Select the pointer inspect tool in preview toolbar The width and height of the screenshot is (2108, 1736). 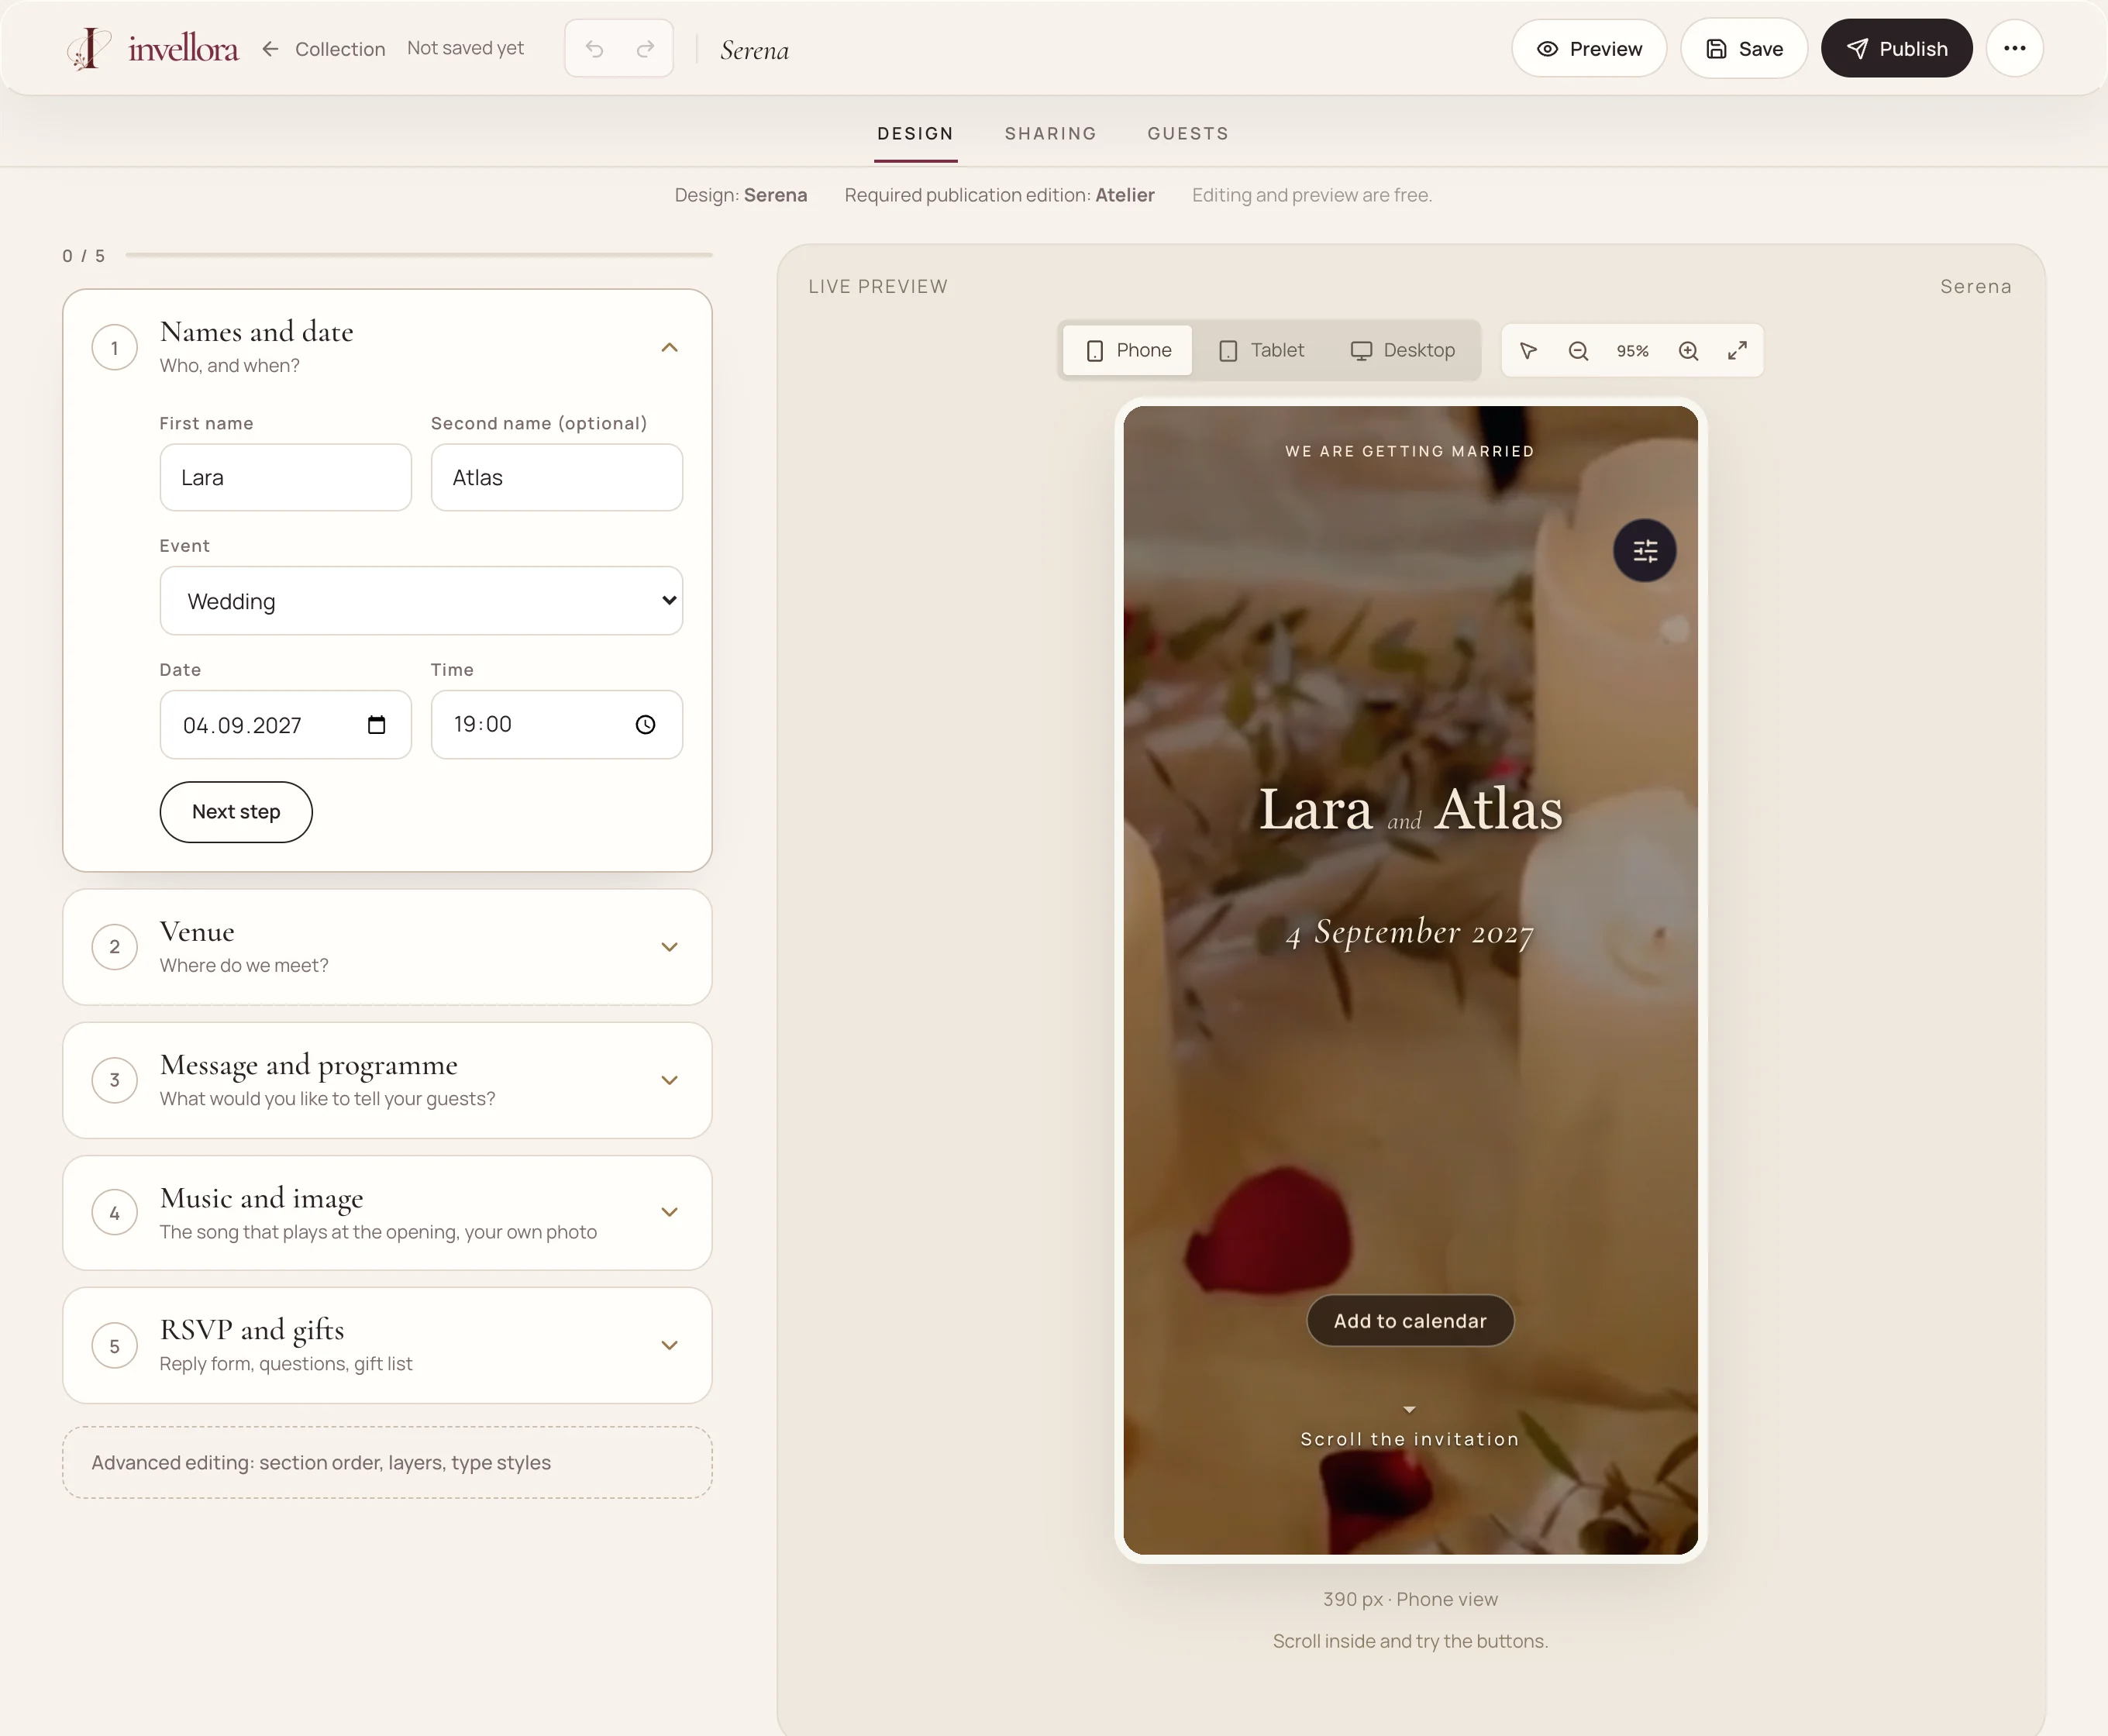coord(1528,351)
